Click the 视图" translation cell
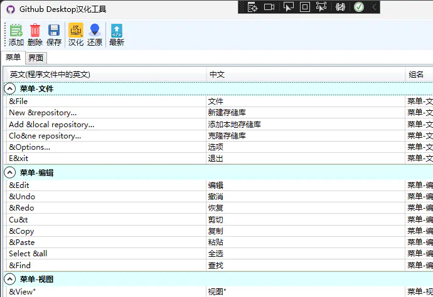The image size is (433, 297). coord(306,291)
